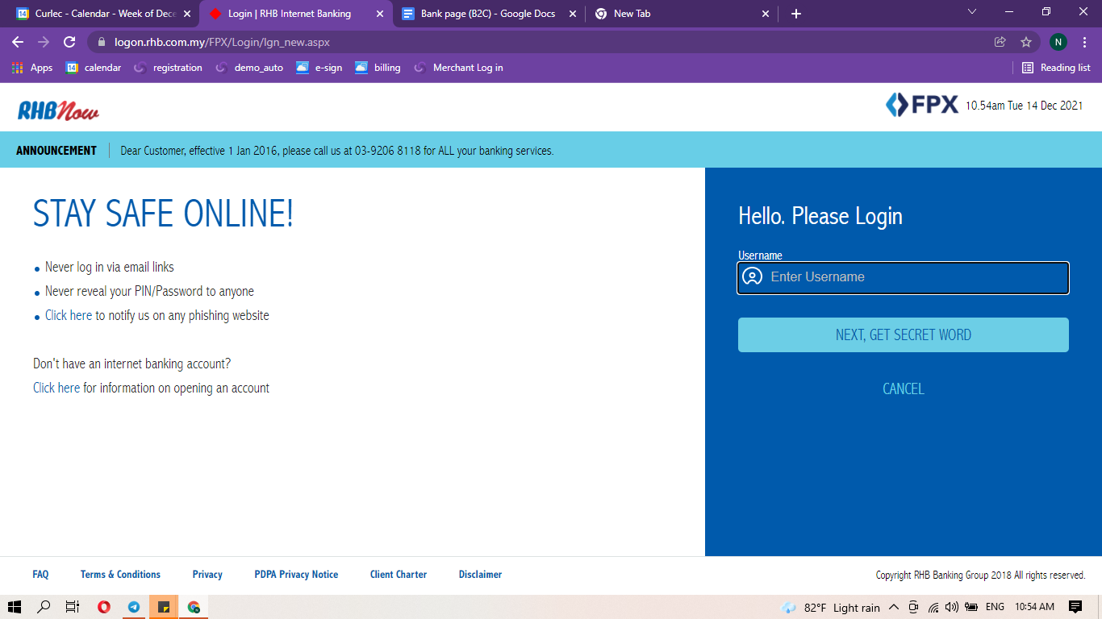1102x619 pixels.
Task: Open the tab search dropdown arrow
Action: 972,11
